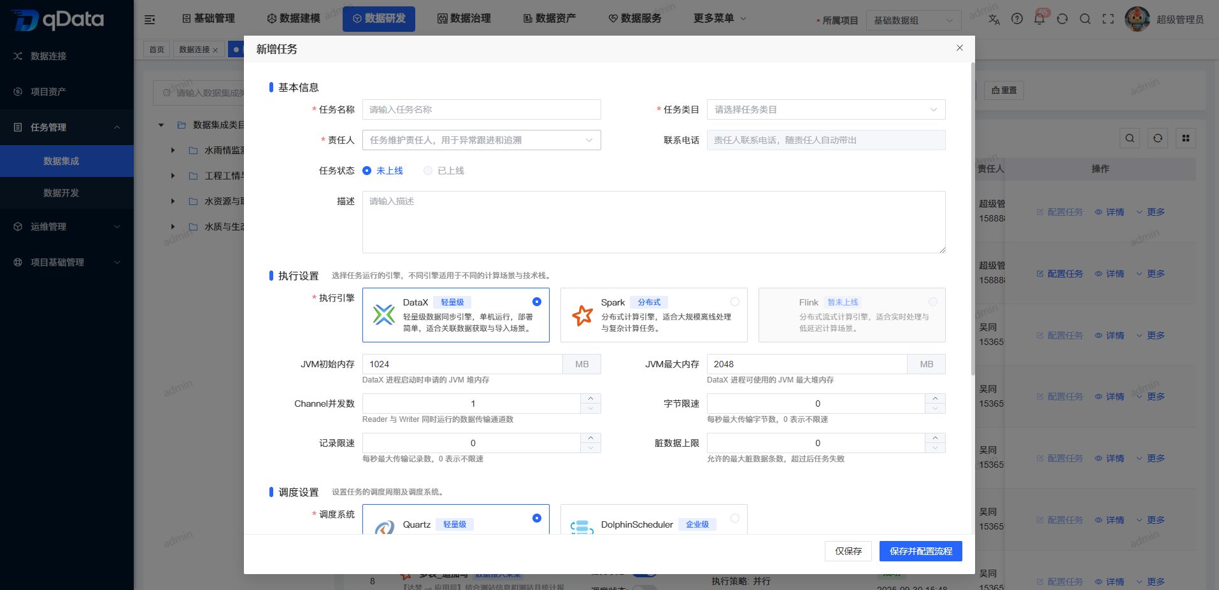Viewport: 1219px width, 590px height.
Task: Open the top bar search icon
Action: coord(1085,19)
